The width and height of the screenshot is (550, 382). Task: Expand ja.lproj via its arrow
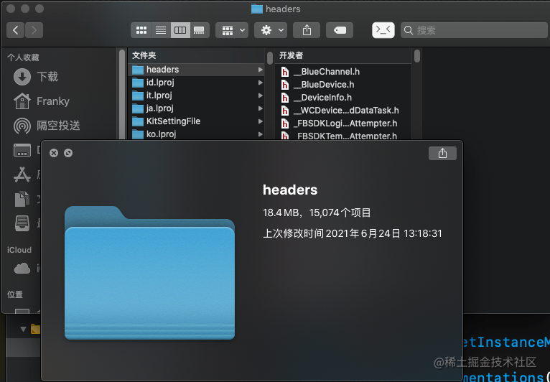(260, 108)
